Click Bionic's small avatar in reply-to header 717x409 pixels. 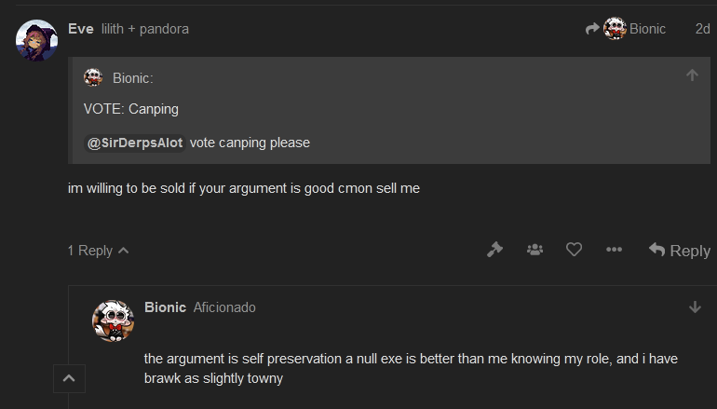615,28
